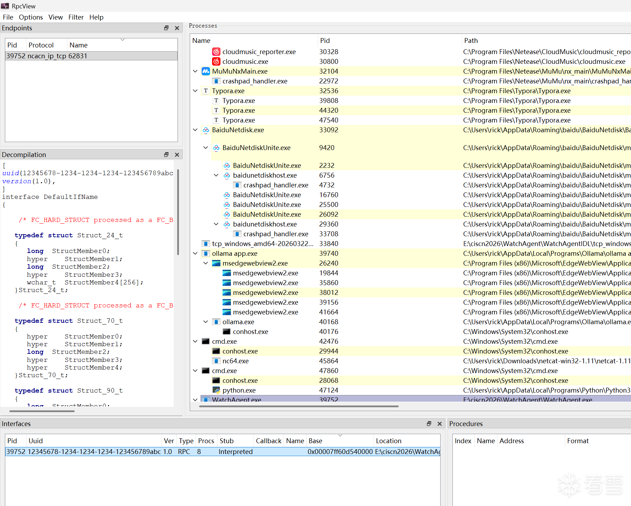Collapse the MuMuNxMain.exe tree node

[x=195, y=71]
